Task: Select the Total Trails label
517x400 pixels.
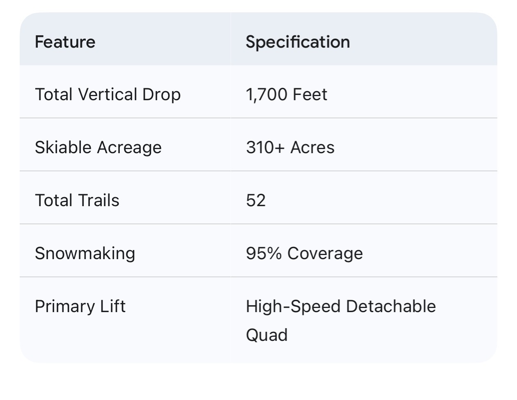Action: tap(77, 200)
